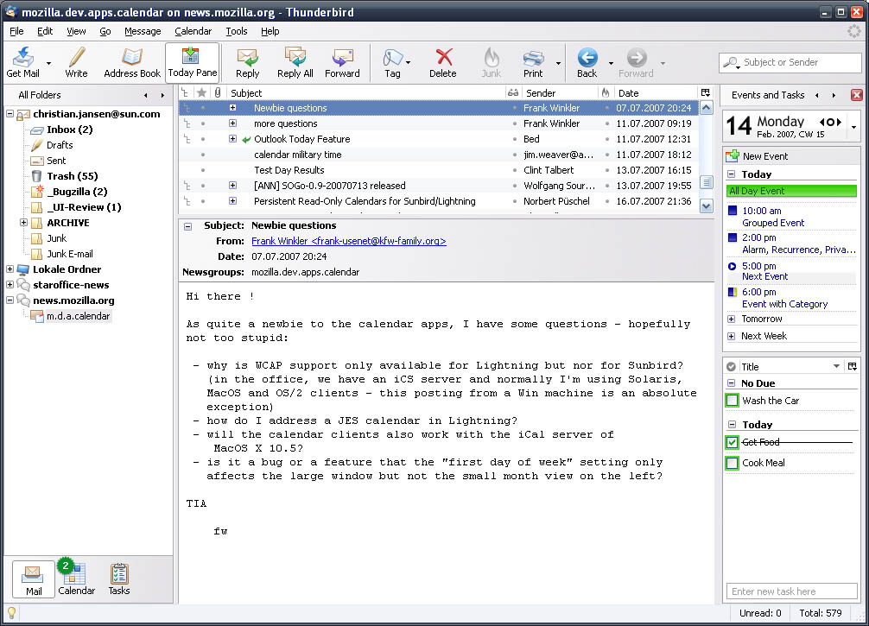Screen dimensions: 869x626
Task: Toggle the Today Pane button
Action: (x=193, y=62)
